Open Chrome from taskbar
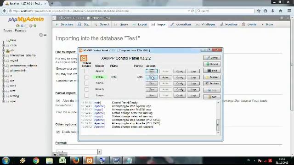This screenshot has height=165, width=294. 36,160
